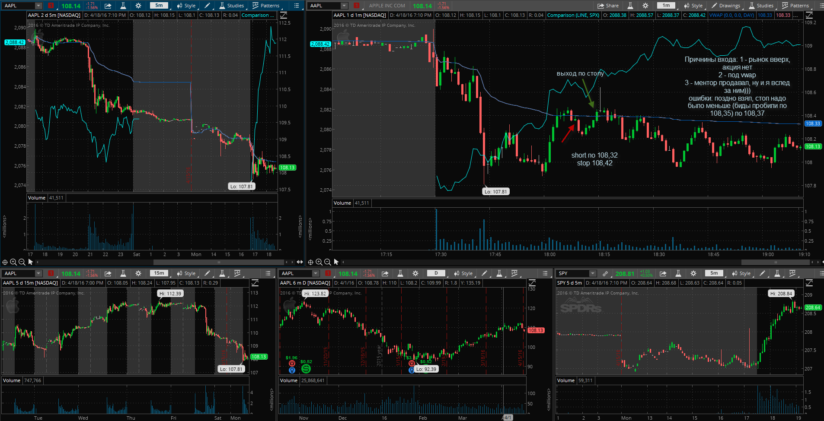Open Style menu in top-left 5m chart
Viewport: 824px width, 421px height.
tap(186, 6)
